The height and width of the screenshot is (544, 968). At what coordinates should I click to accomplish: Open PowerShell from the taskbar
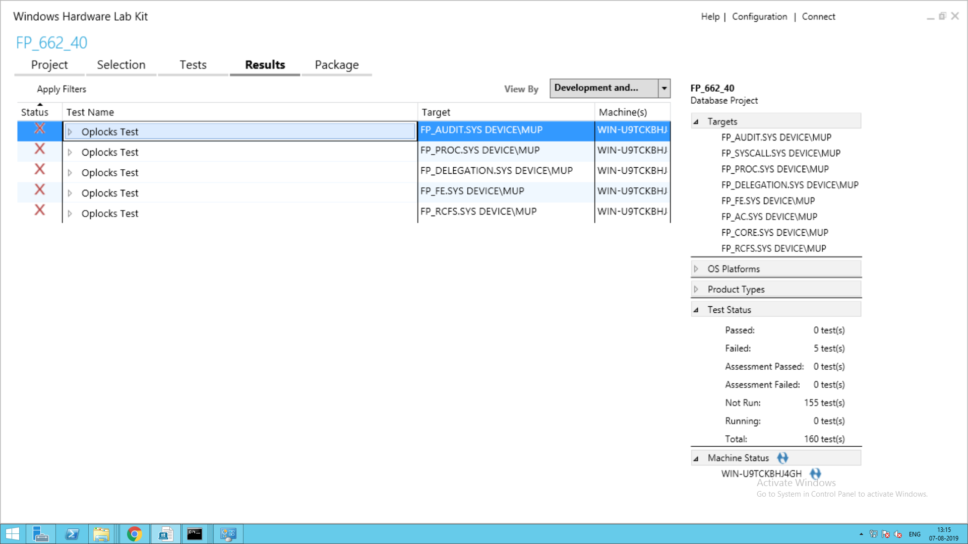[x=72, y=534]
